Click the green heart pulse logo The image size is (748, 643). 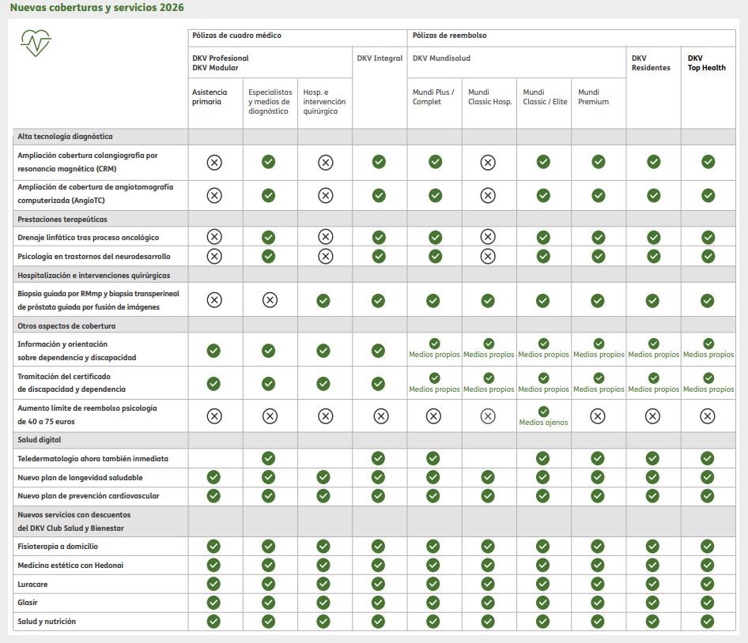click(x=36, y=43)
